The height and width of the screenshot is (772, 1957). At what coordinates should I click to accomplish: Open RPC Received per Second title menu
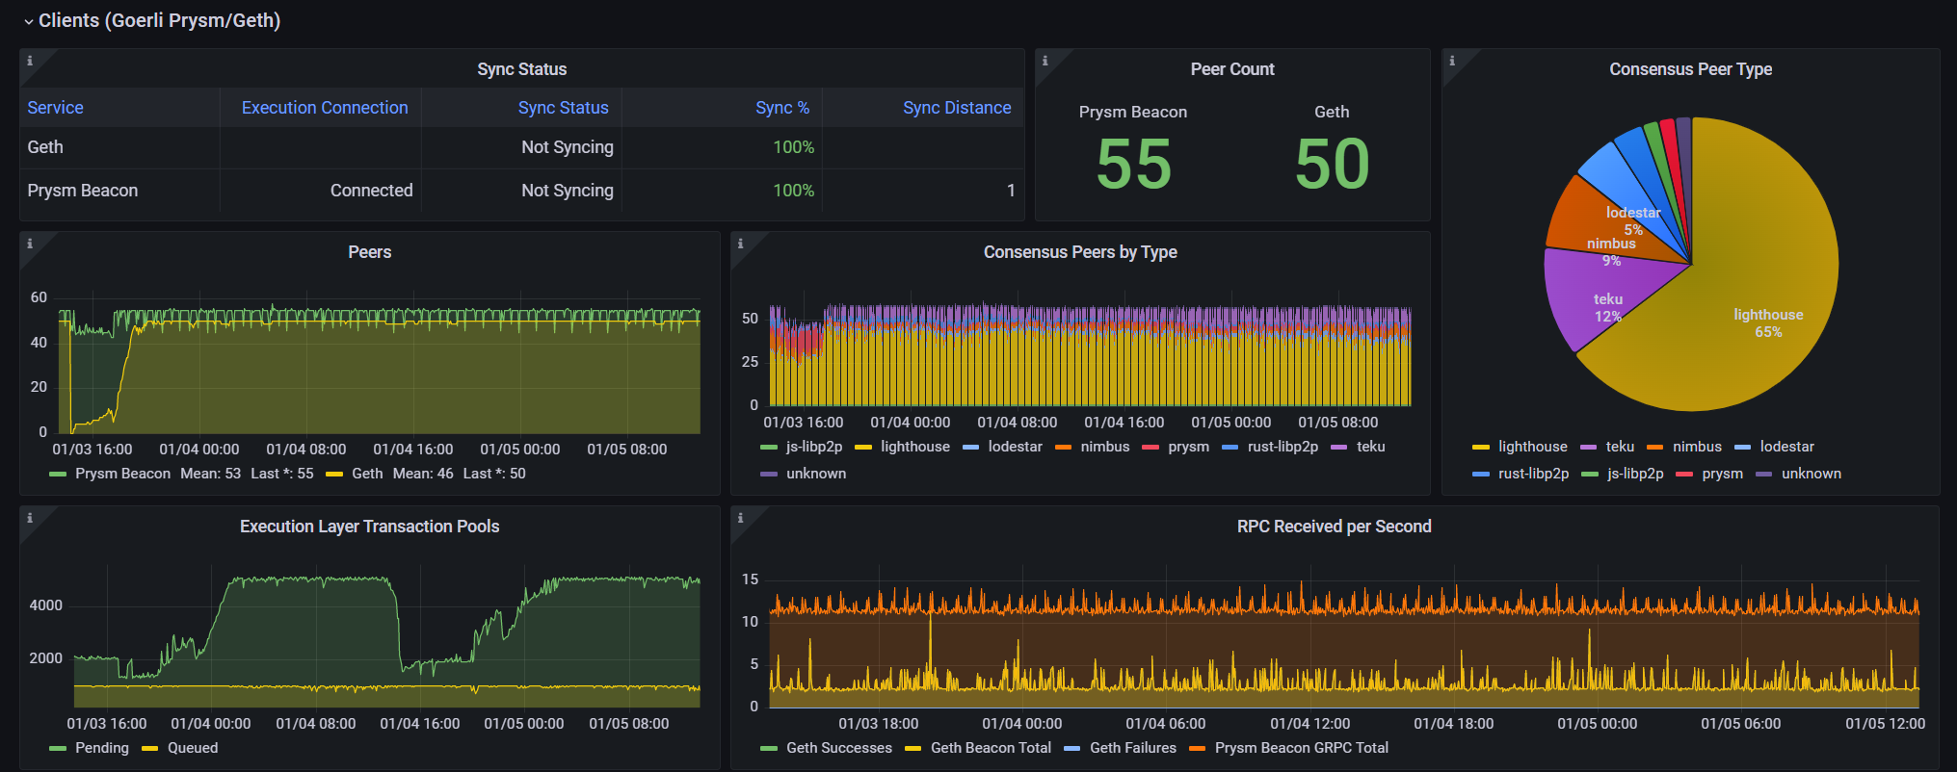pyautogui.click(x=1335, y=527)
